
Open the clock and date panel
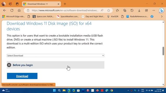pyautogui.click(x=158, y=90)
